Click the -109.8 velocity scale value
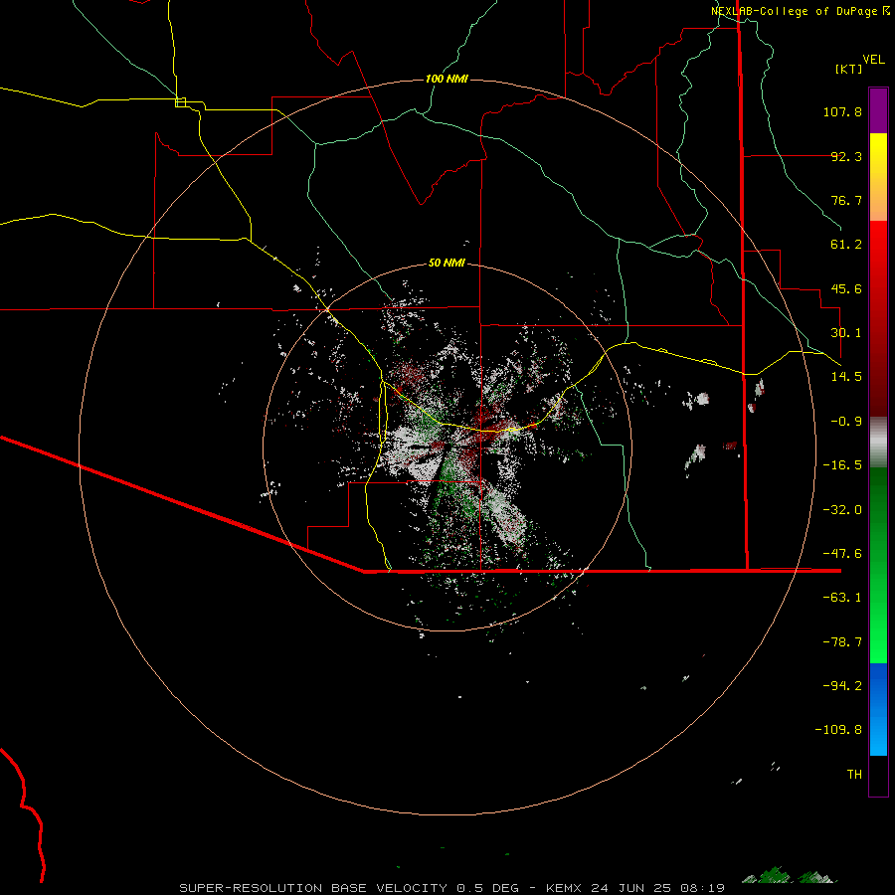This screenshot has width=895, height=895. click(838, 730)
